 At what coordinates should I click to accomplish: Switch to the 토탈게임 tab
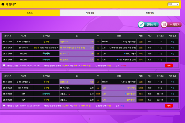tap(150, 13)
